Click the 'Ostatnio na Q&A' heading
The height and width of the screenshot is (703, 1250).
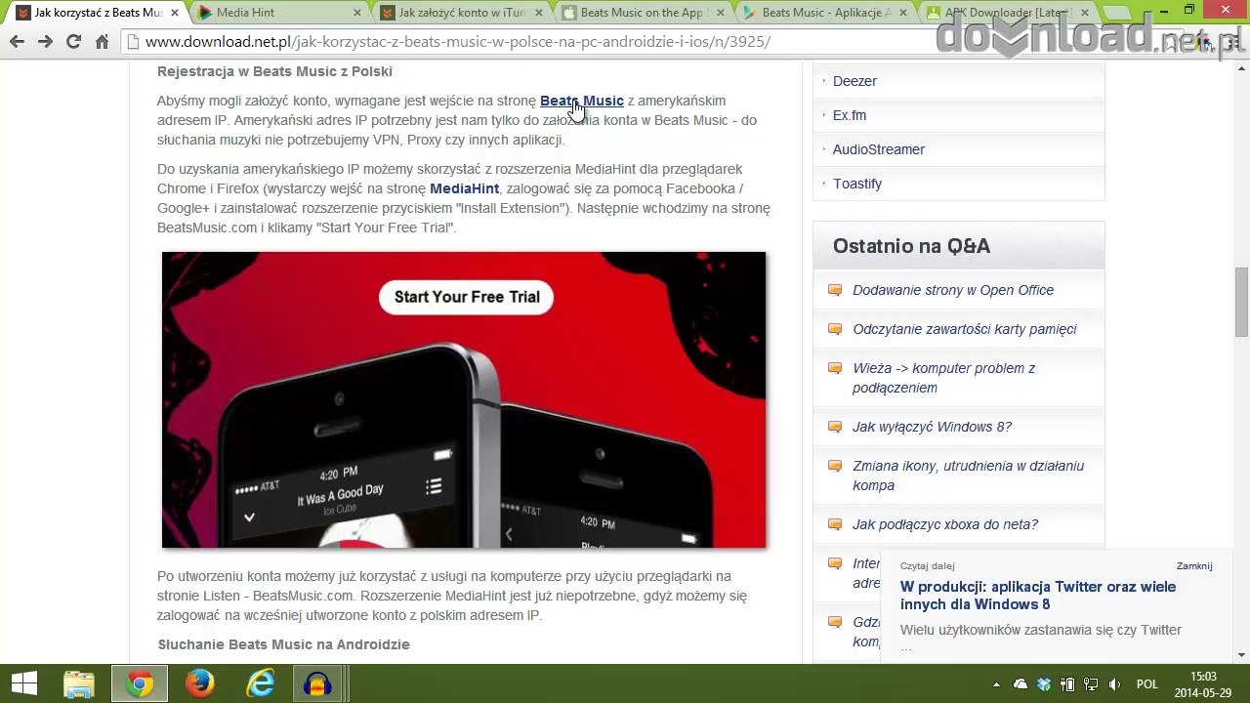coord(911,246)
